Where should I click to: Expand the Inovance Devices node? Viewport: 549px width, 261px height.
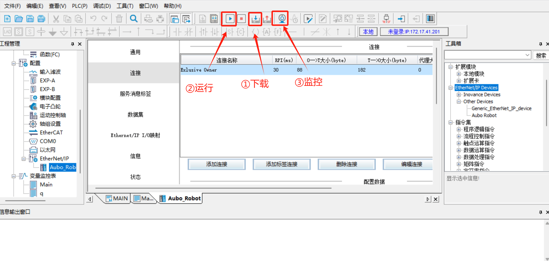tap(459, 95)
